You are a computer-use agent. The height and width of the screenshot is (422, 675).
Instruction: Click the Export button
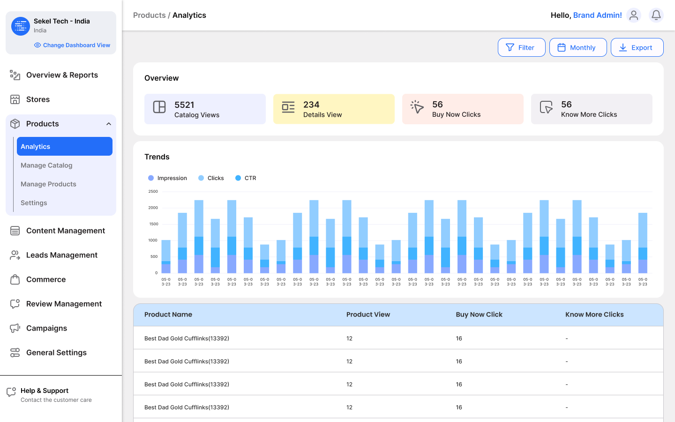click(x=637, y=47)
